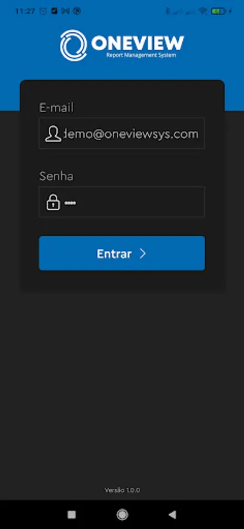Tap the Wi-Fi status icon
Screen dimensions: 244x529
203,11
